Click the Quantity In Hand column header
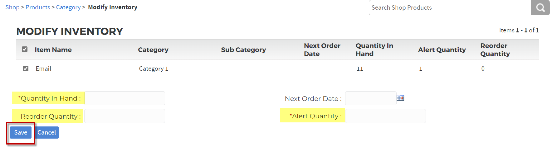Viewport: 552px width, 147px height. point(374,50)
